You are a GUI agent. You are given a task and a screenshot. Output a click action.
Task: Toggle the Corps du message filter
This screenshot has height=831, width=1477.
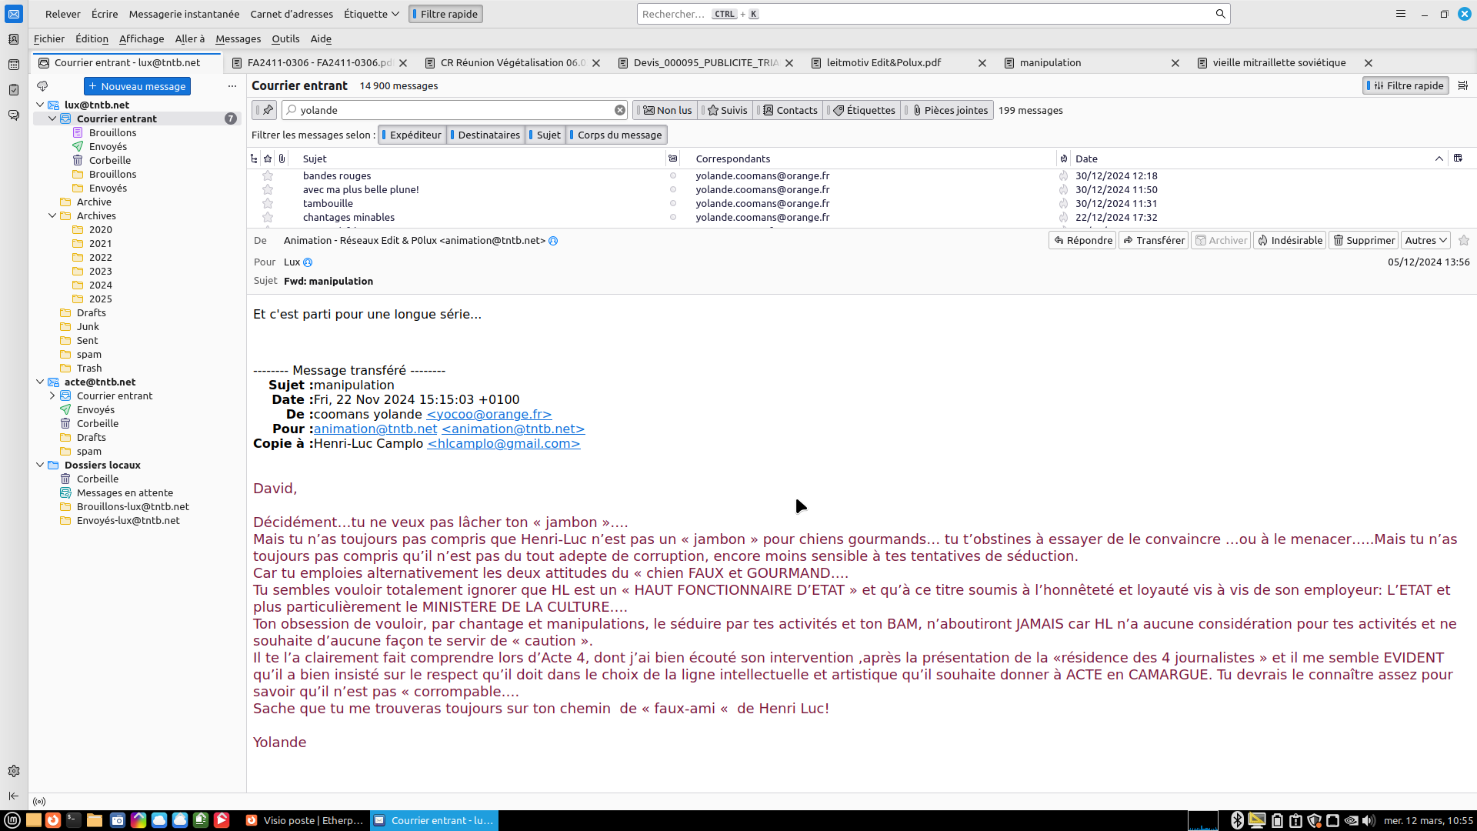618,135
